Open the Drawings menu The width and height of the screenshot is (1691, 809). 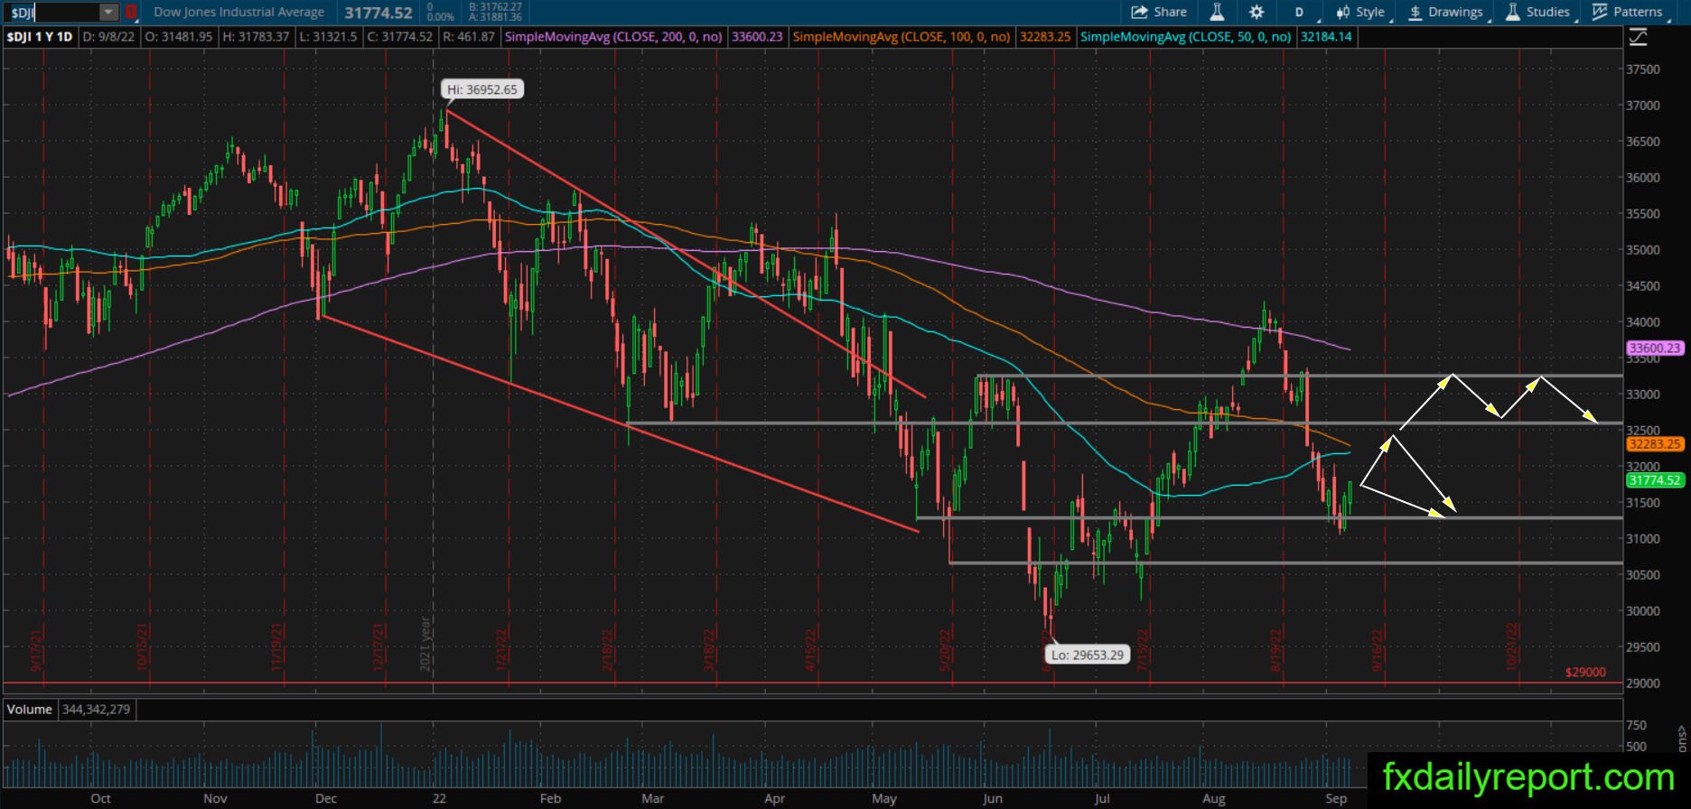[x=1445, y=12]
